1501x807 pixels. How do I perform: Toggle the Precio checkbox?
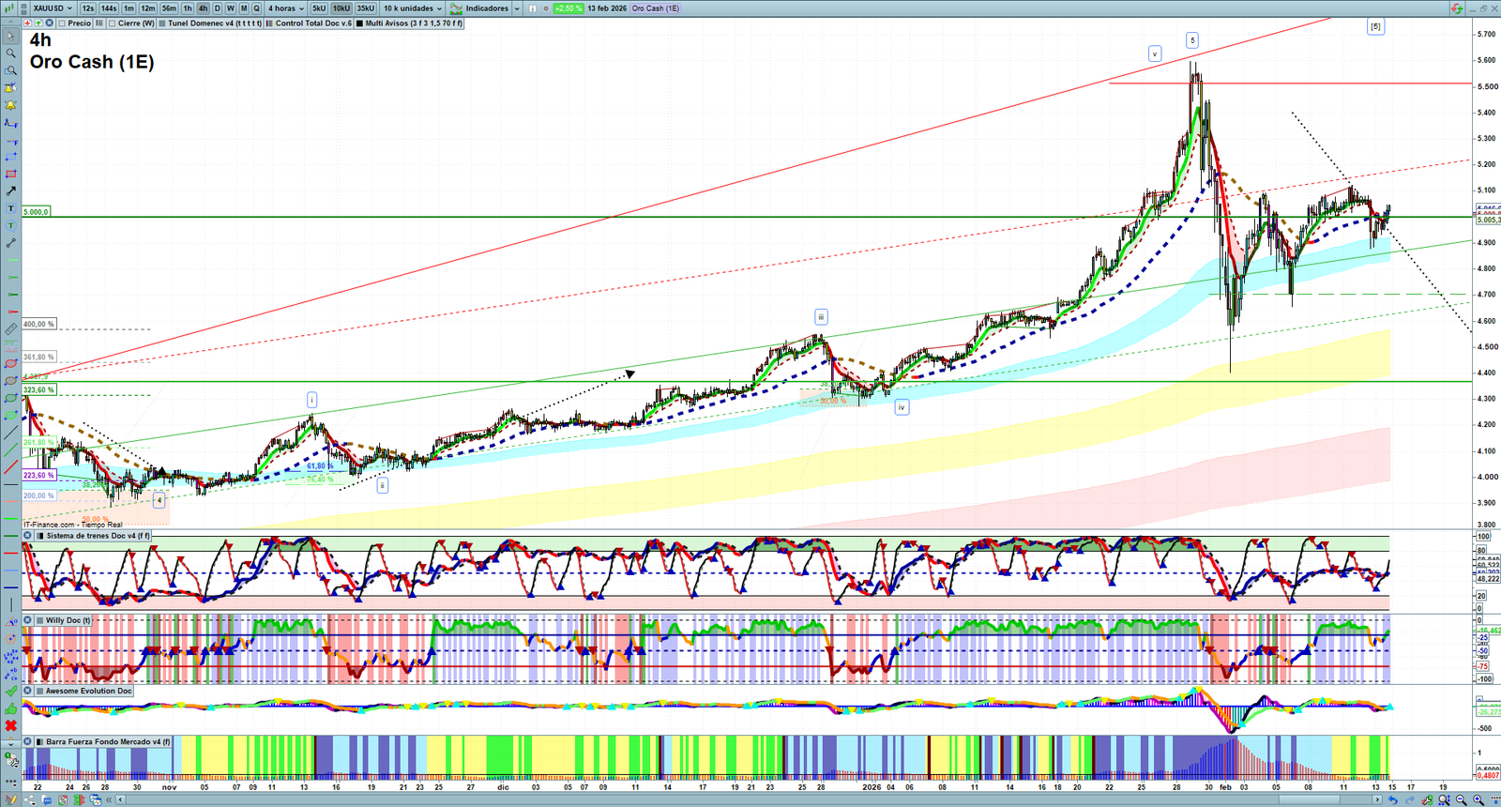(62, 23)
